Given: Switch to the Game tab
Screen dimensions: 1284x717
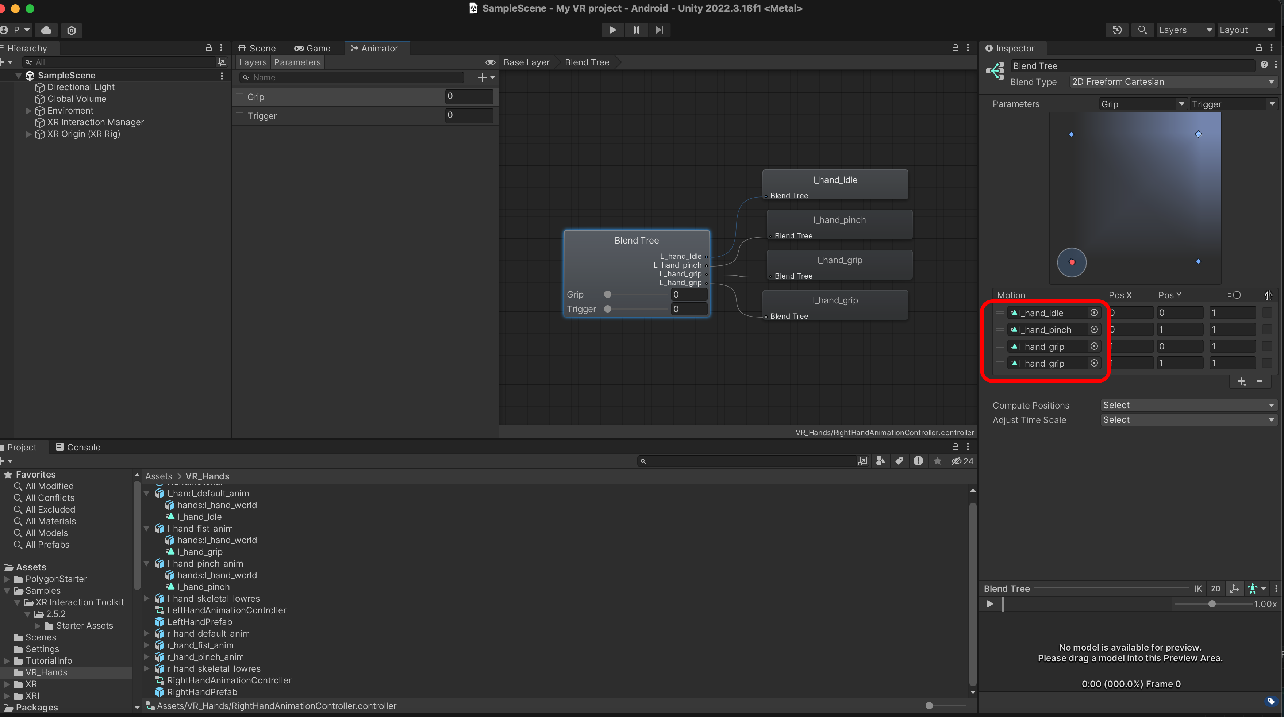Looking at the screenshot, I should click(312, 48).
